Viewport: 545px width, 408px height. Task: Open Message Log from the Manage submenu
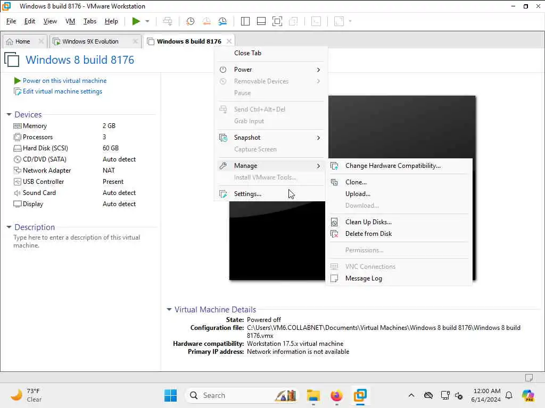(399, 278)
